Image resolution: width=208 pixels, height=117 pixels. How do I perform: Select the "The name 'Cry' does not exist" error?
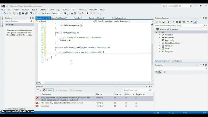[x=94, y=103]
